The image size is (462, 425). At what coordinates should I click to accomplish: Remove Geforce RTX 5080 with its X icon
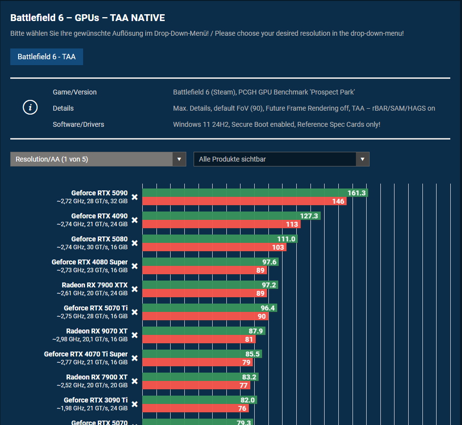click(x=134, y=243)
